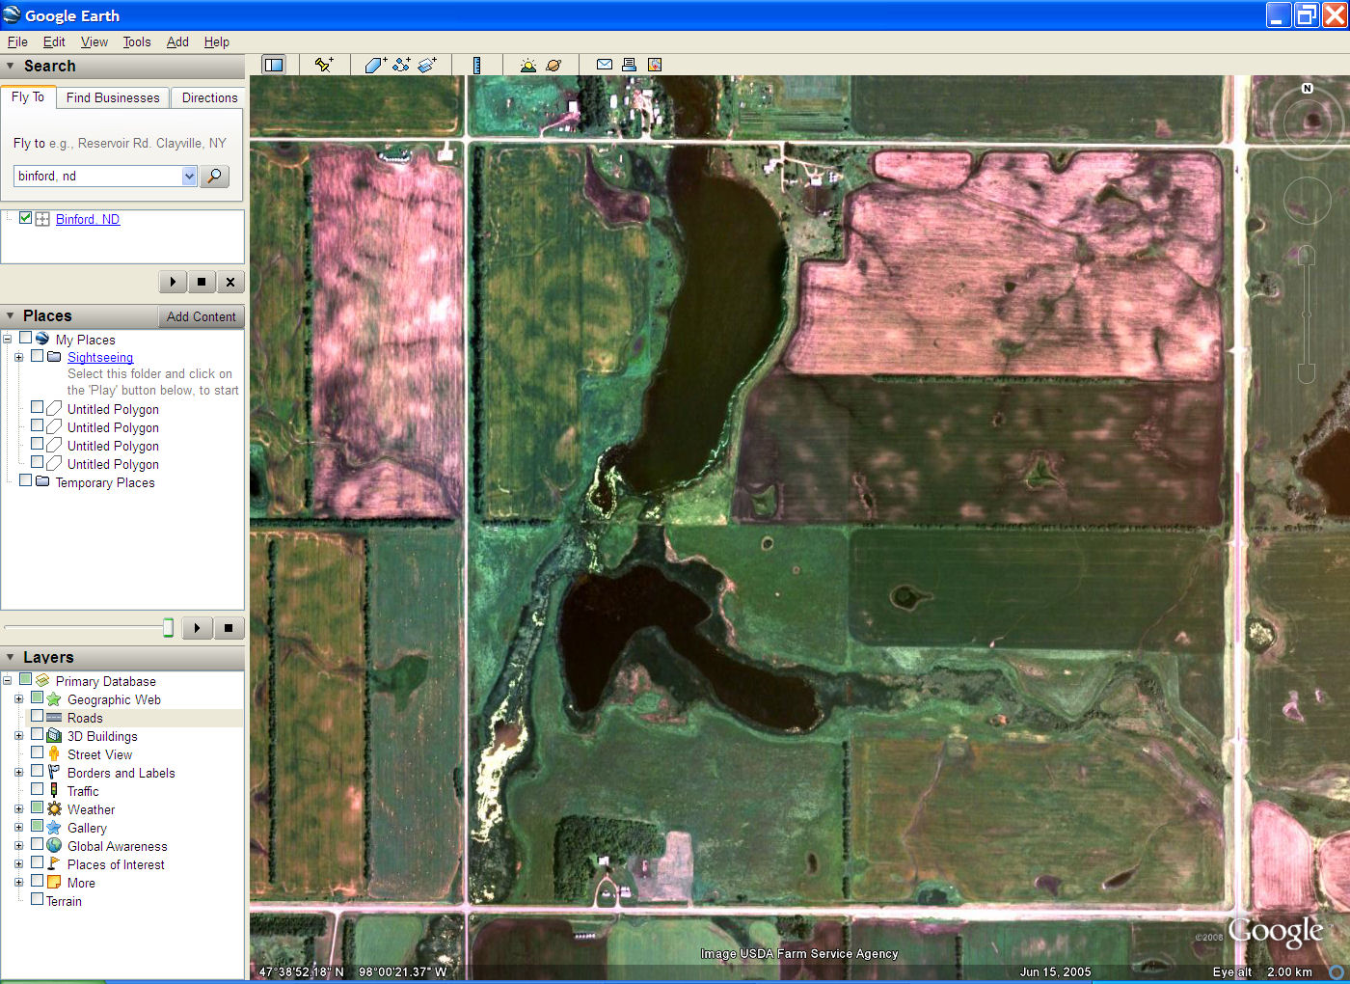Expand the Weather layer node
1350x984 pixels.
click(x=18, y=809)
